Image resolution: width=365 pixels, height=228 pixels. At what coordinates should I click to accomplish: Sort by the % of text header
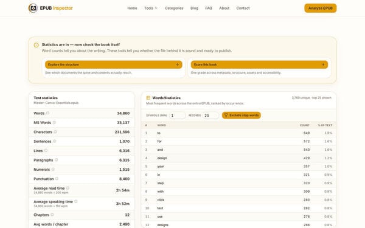pos(325,125)
